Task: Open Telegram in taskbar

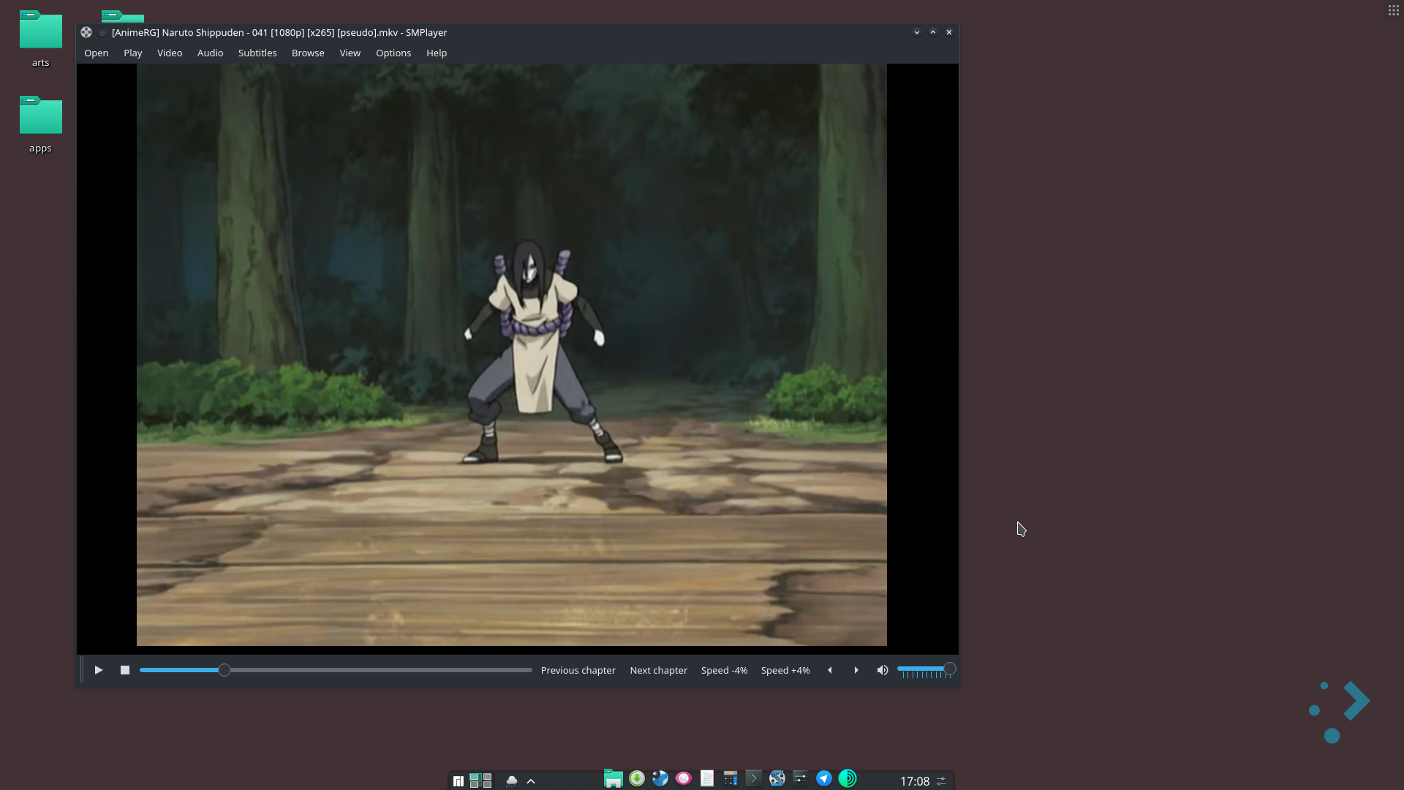Action: click(824, 779)
